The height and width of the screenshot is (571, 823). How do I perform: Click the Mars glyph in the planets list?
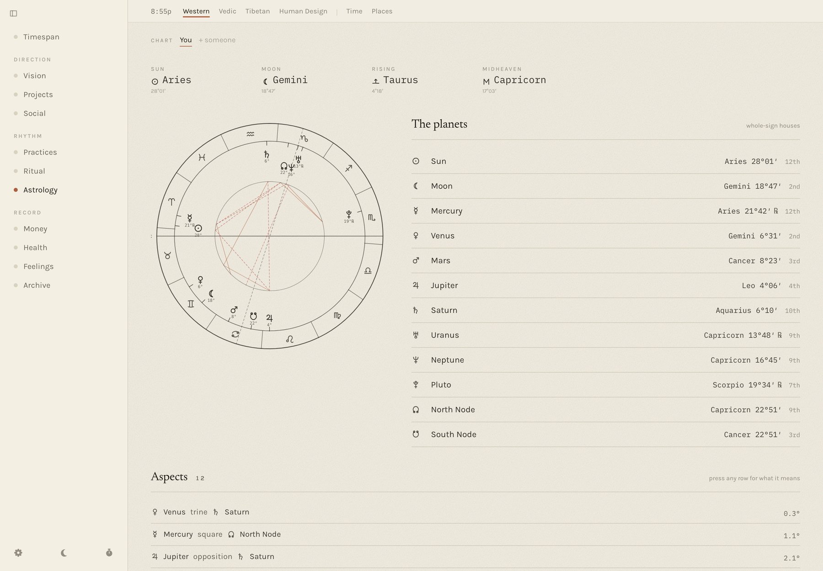[416, 260]
